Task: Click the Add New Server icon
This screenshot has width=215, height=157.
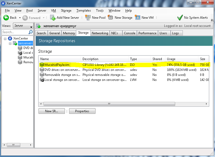Action: 53,18
